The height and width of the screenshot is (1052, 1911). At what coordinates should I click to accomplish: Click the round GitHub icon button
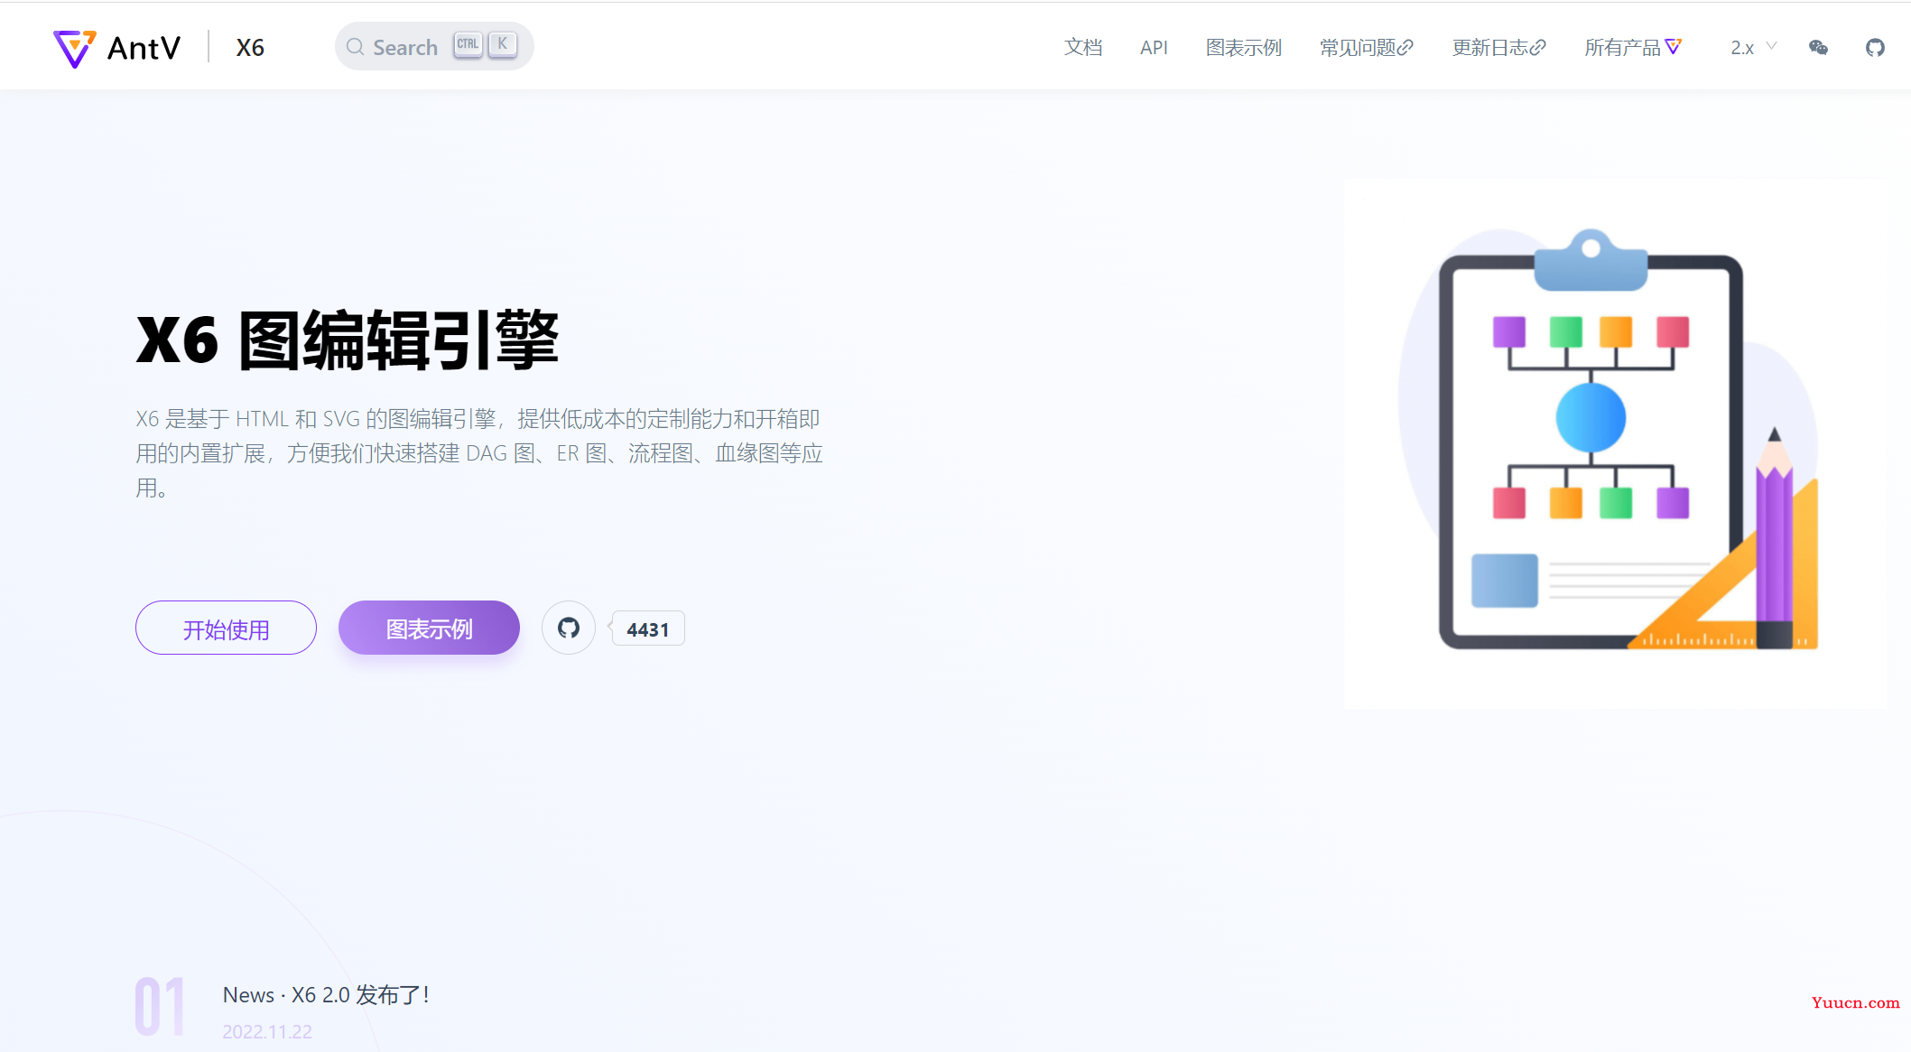569,628
